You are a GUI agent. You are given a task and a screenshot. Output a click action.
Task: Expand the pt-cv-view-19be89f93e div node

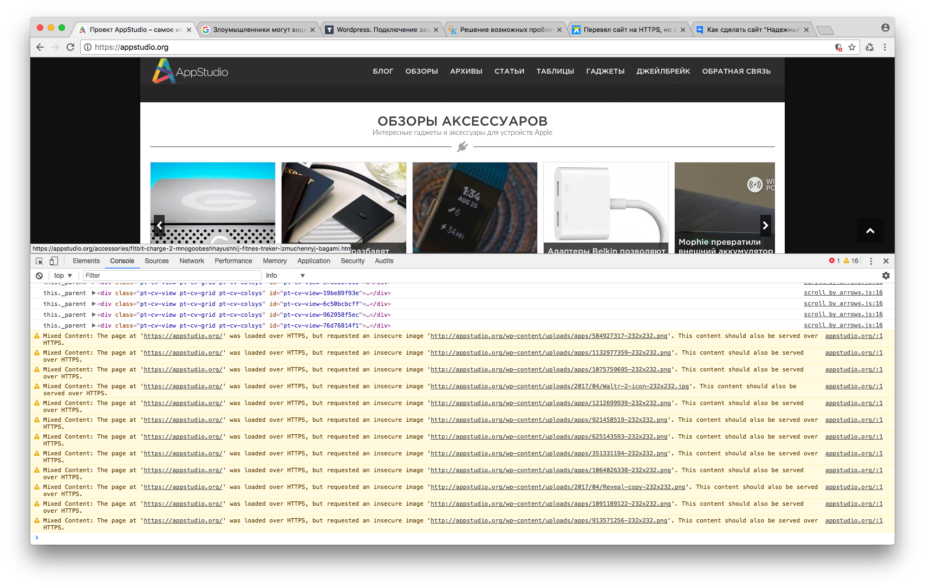click(94, 293)
